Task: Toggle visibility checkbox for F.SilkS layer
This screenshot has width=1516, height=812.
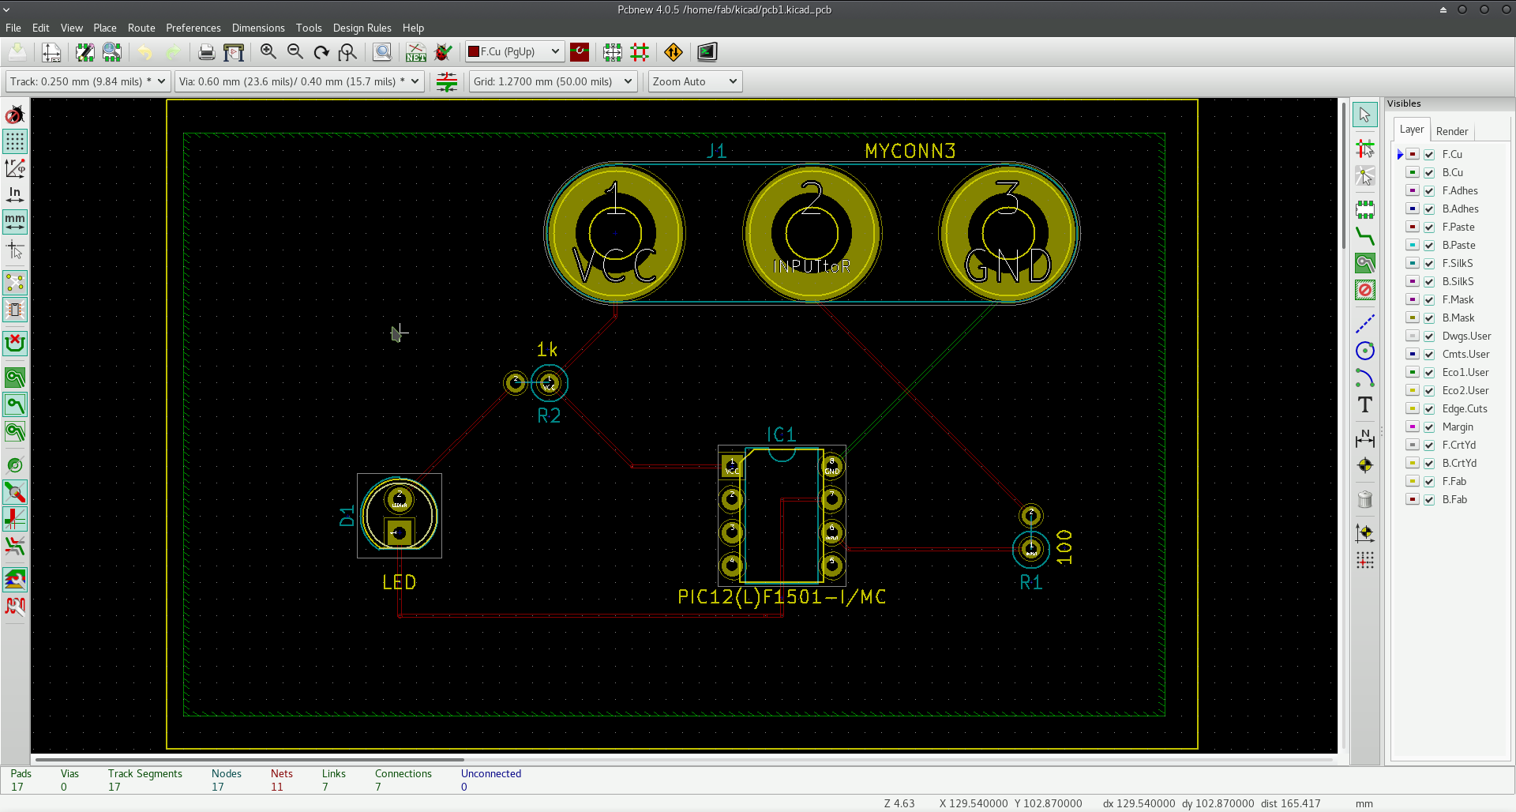Action: (x=1429, y=264)
